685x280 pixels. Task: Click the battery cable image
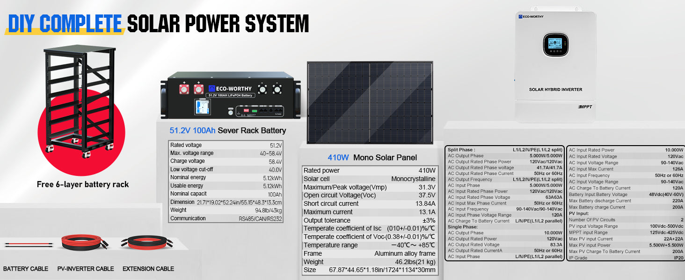25,245
